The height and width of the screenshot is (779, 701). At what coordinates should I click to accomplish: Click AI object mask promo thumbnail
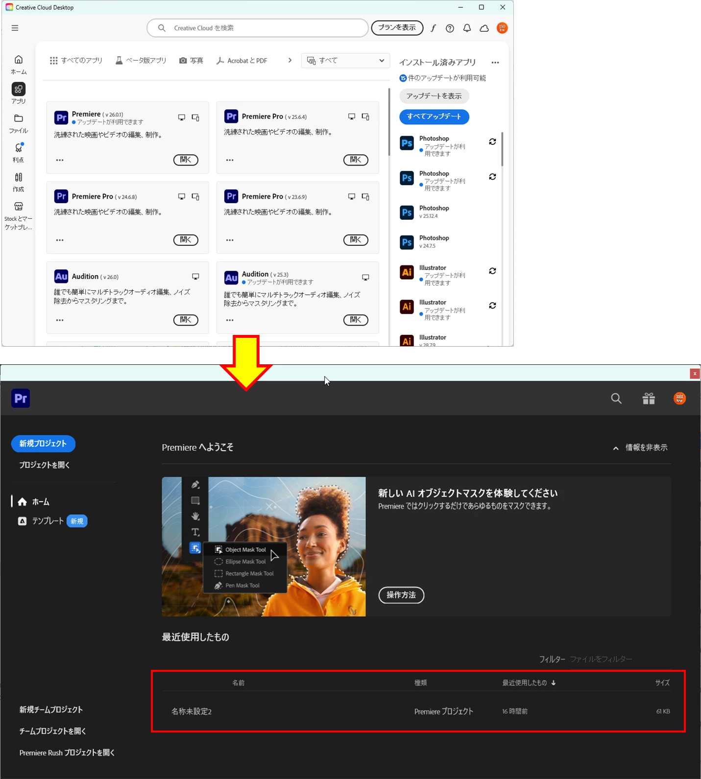264,547
